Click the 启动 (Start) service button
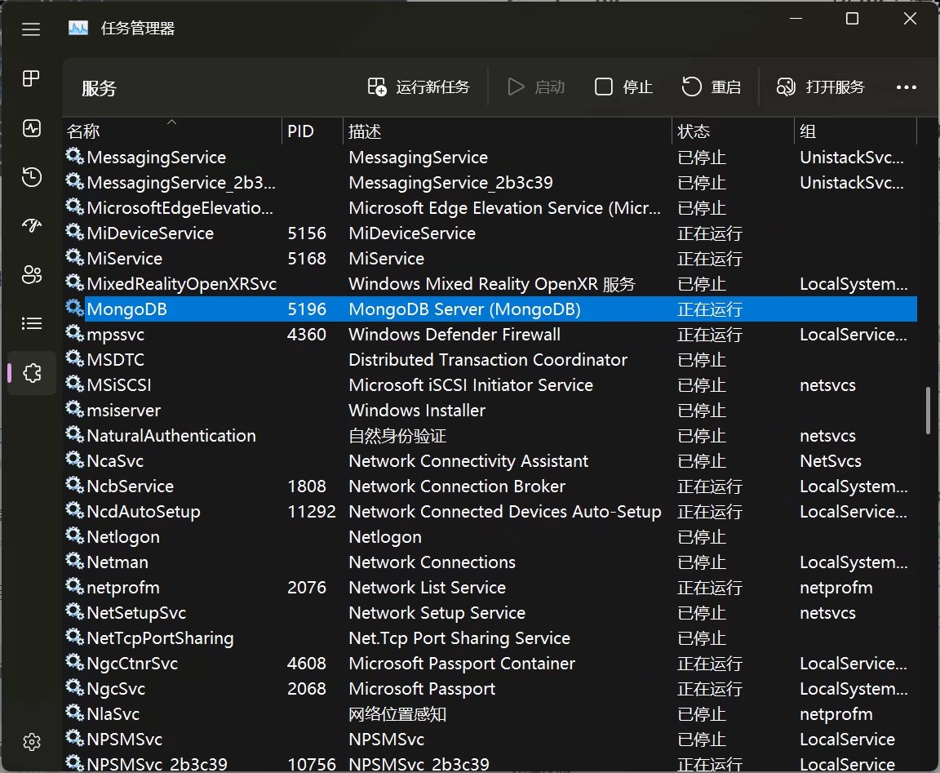This screenshot has width=940, height=773. 536,87
